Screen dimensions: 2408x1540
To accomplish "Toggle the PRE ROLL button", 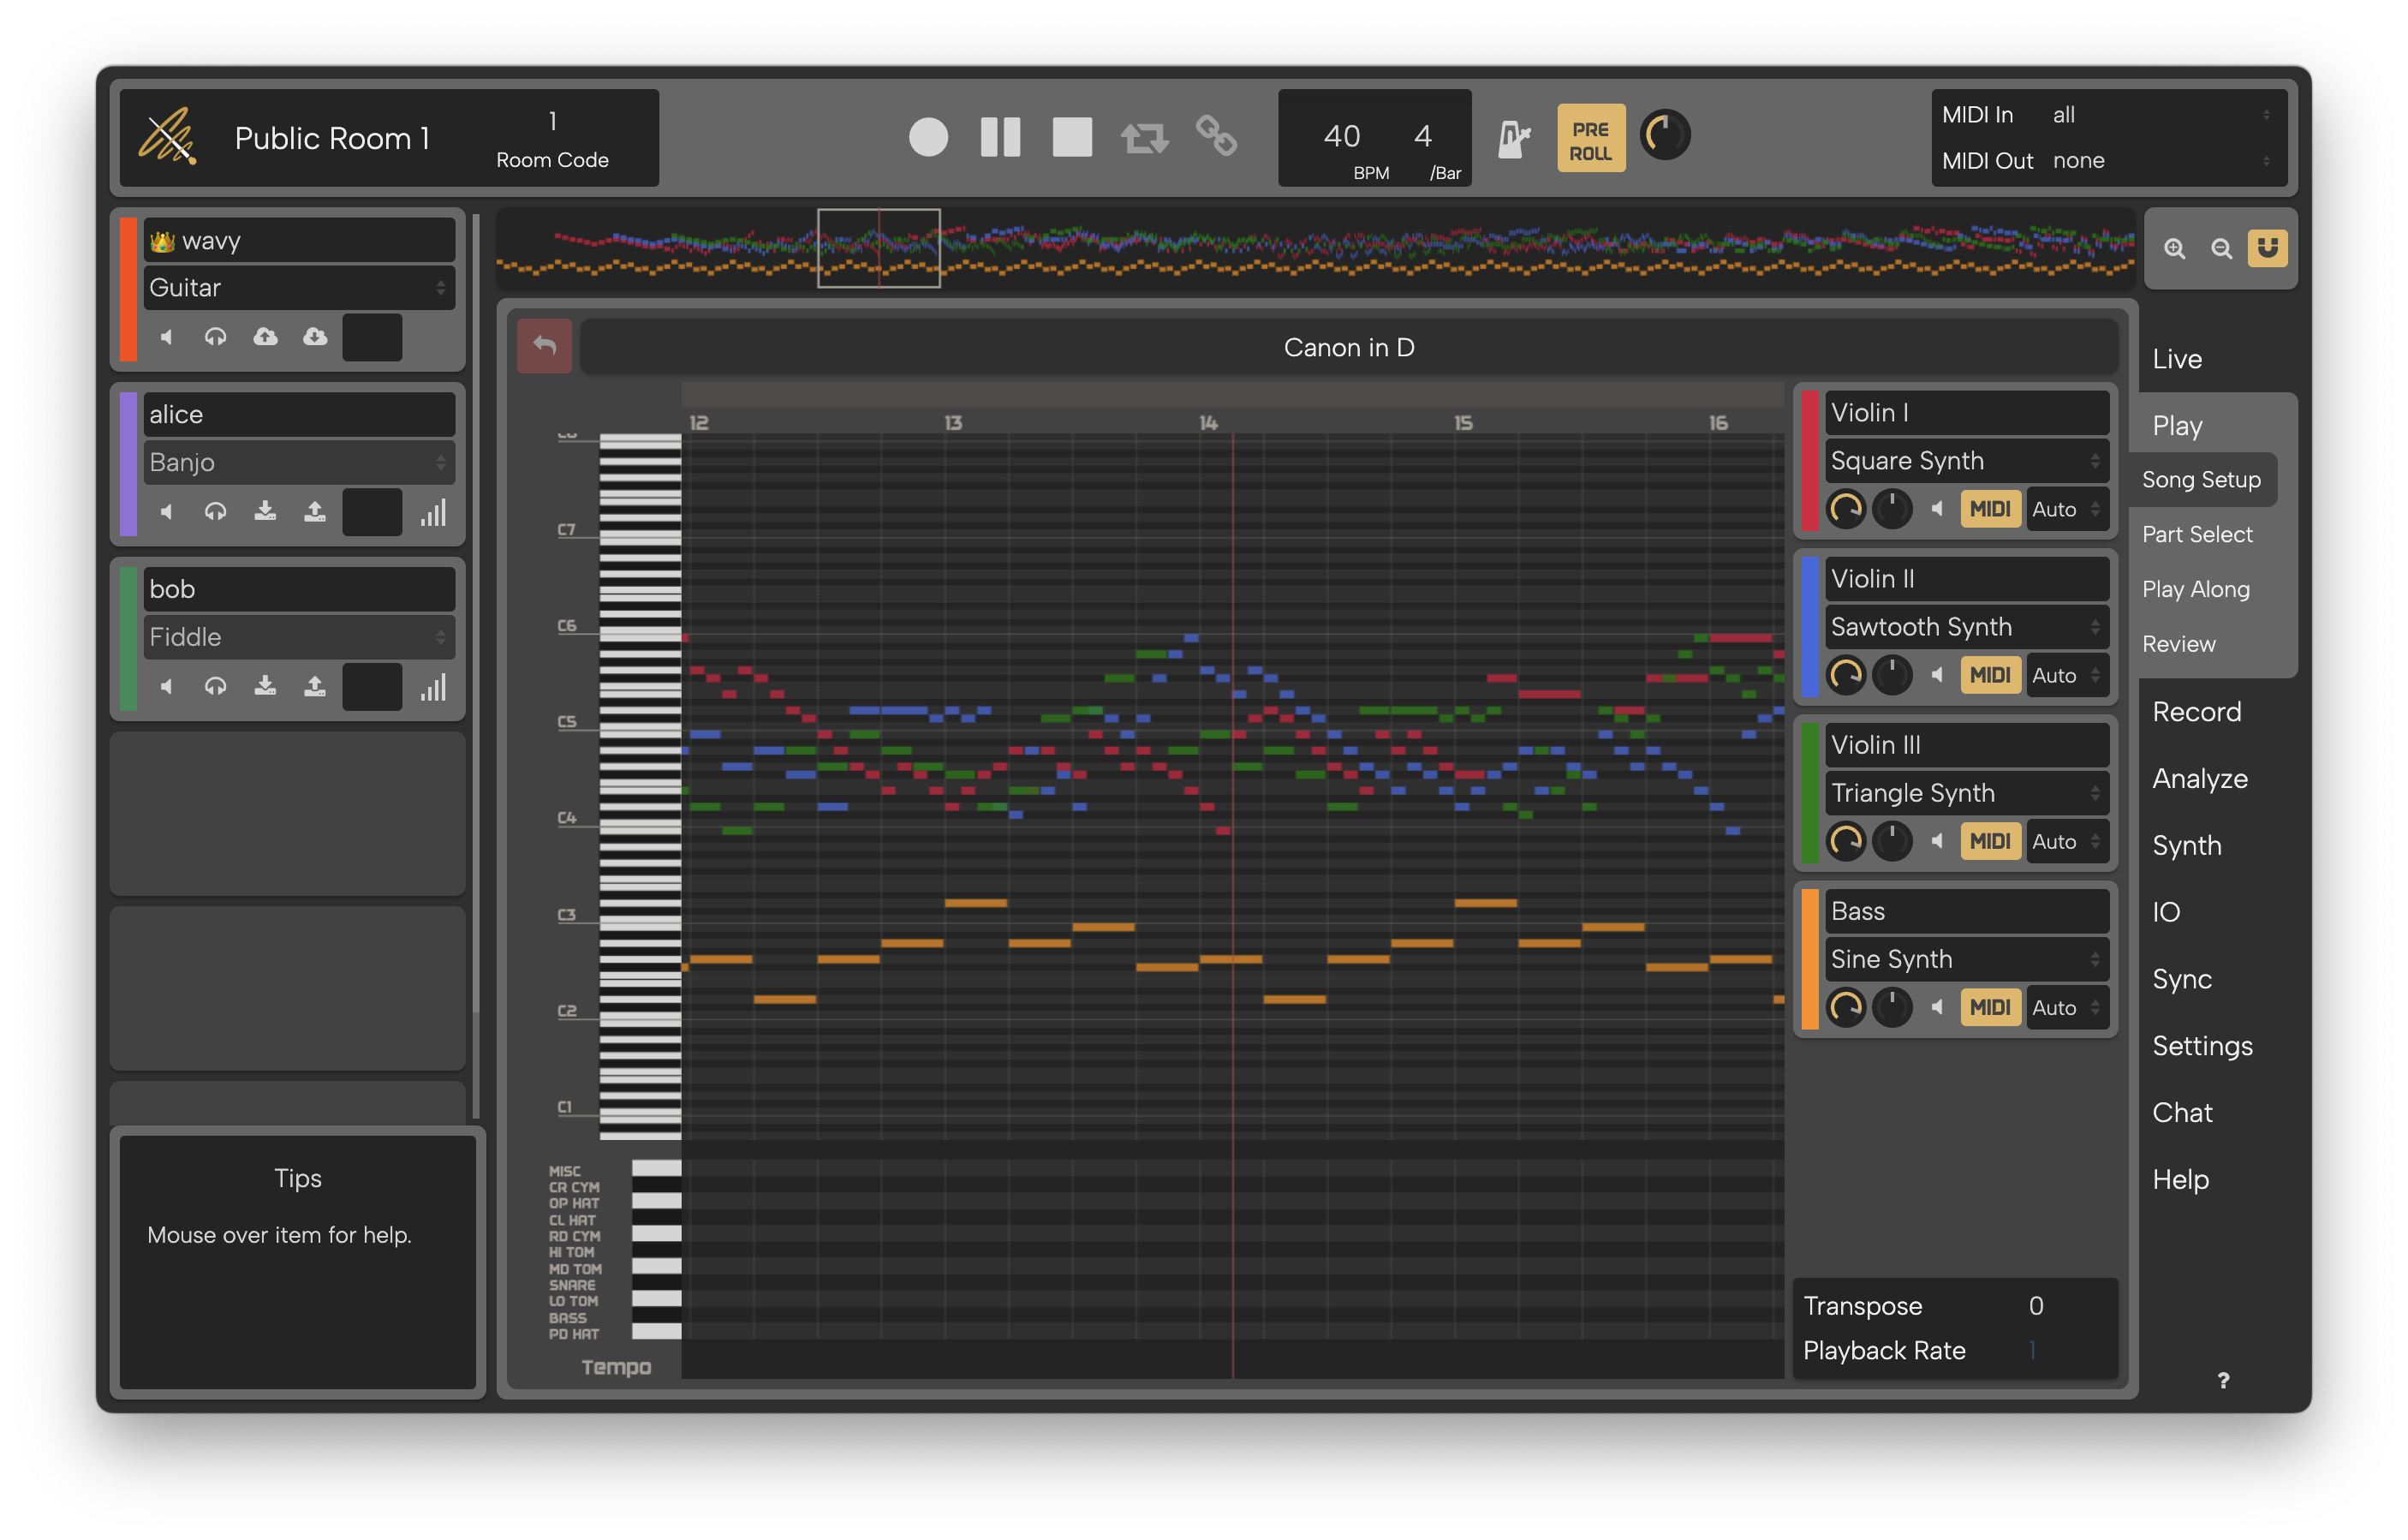I will click(1590, 138).
